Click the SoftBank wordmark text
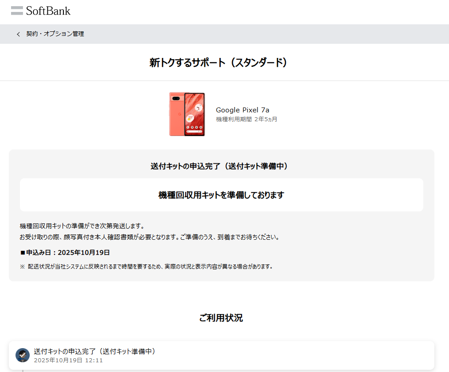The width and height of the screenshot is (449, 372). [48, 11]
